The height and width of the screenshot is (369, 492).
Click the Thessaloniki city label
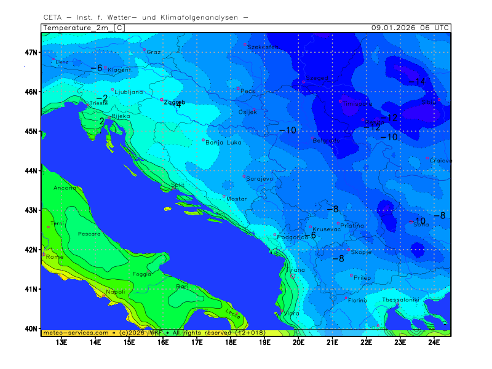(400, 300)
